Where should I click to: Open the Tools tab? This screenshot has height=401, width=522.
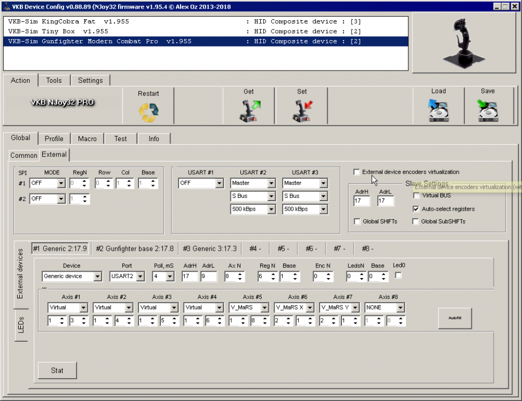point(54,80)
